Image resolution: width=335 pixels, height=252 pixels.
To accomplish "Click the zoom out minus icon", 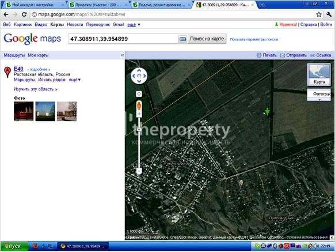I will [139, 171].
